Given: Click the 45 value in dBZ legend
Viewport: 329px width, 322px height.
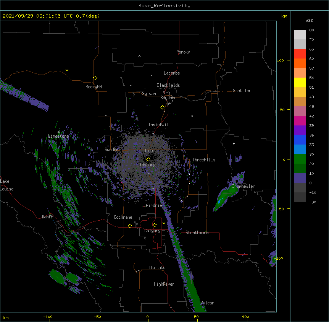Looking at the screenshot, I should pyautogui.click(x=311, y=106).
